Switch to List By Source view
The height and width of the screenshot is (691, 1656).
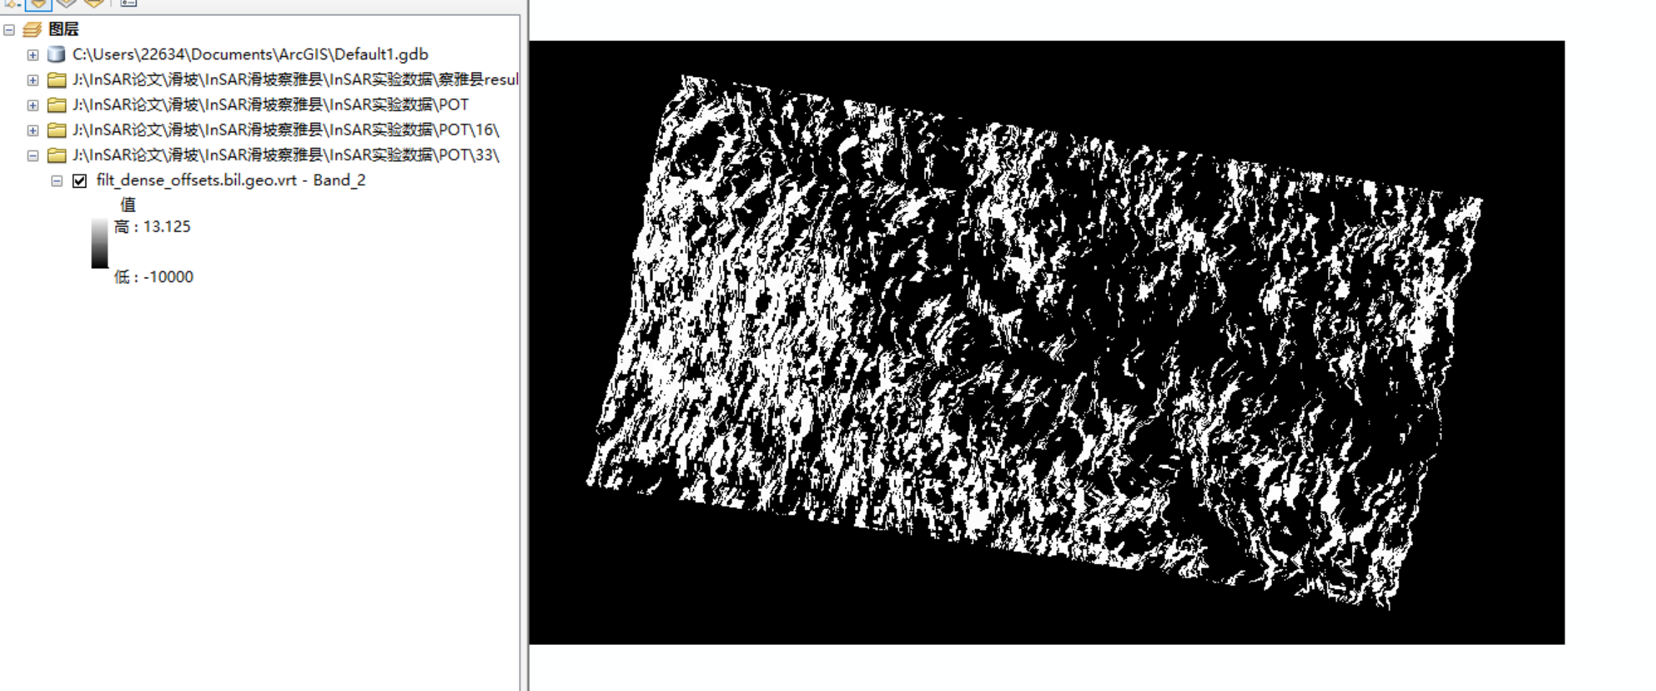pyautogui.click(x=38, y=4)
